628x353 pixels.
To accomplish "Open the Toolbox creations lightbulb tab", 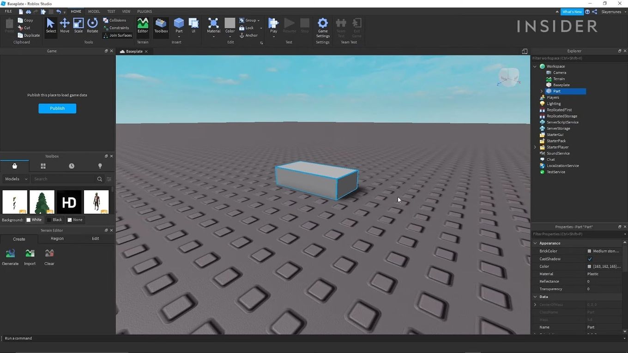I will tap(100, 166).
